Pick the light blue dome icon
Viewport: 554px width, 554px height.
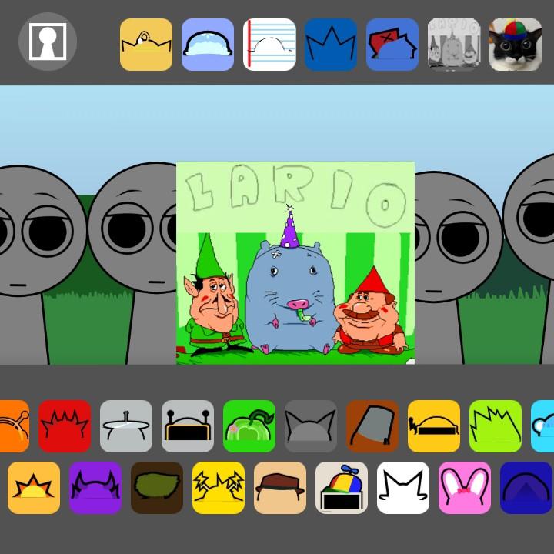(x=208, y=45)
